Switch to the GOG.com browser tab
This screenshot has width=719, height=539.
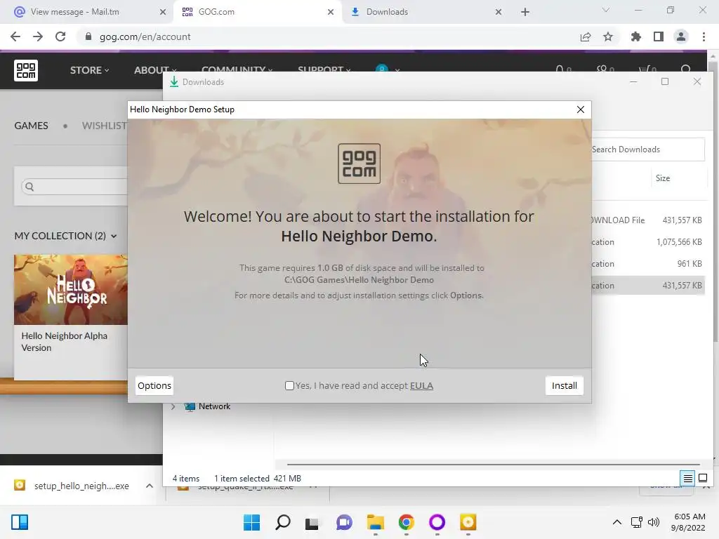[257, 12]
